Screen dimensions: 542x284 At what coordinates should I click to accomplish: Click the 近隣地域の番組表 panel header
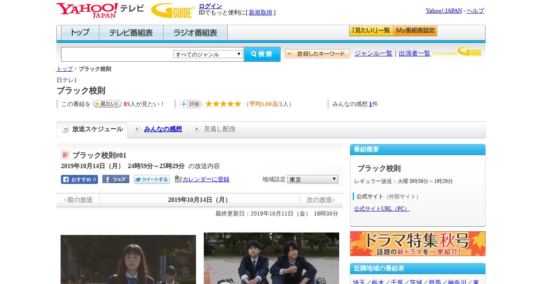click(x=418, y=269)
